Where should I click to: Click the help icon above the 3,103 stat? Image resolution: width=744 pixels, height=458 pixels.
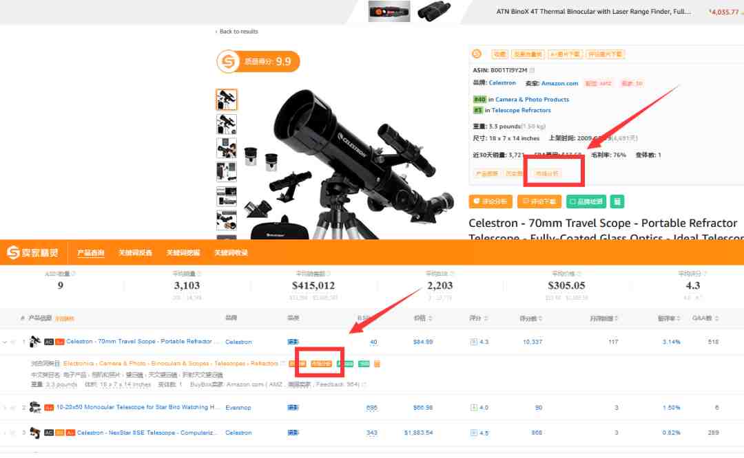click(x=199, y=274)
